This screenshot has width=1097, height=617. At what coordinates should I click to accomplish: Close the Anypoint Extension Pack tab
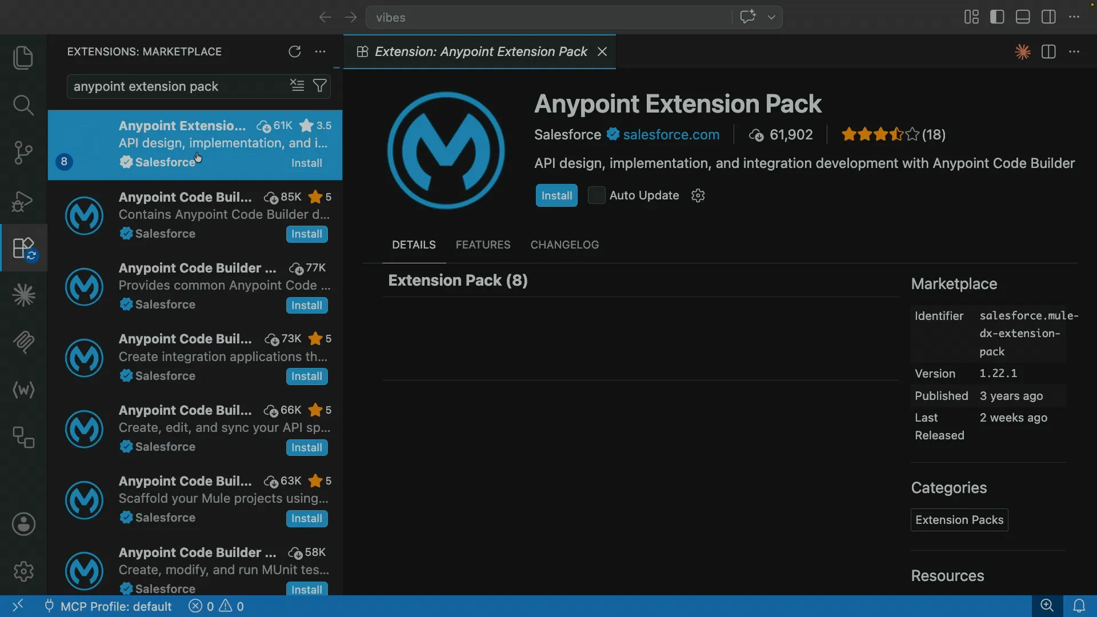(602, 52)
